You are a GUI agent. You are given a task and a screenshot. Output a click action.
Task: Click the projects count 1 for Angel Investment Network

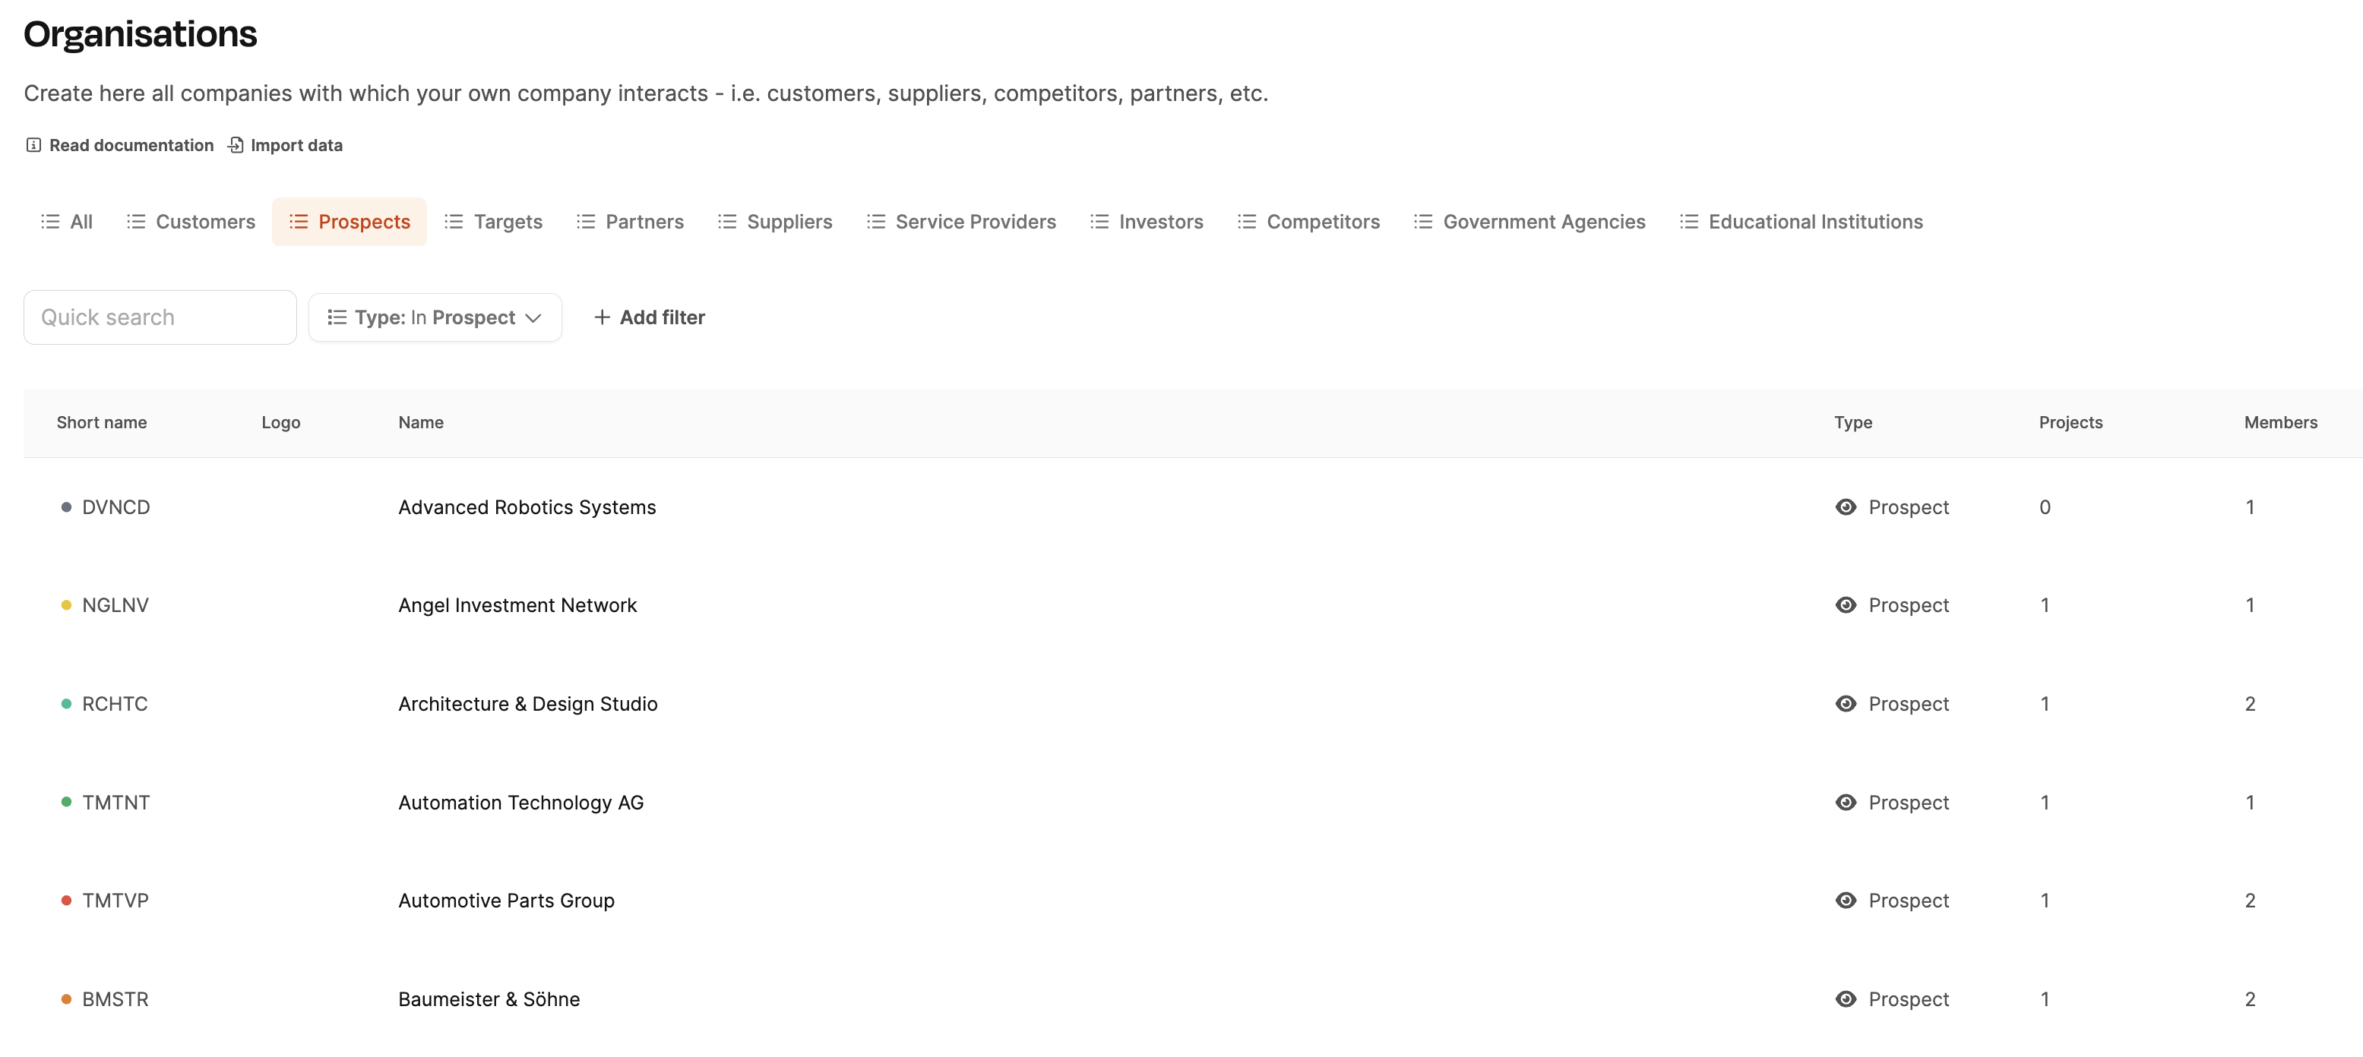click(x=2045, y=605)
